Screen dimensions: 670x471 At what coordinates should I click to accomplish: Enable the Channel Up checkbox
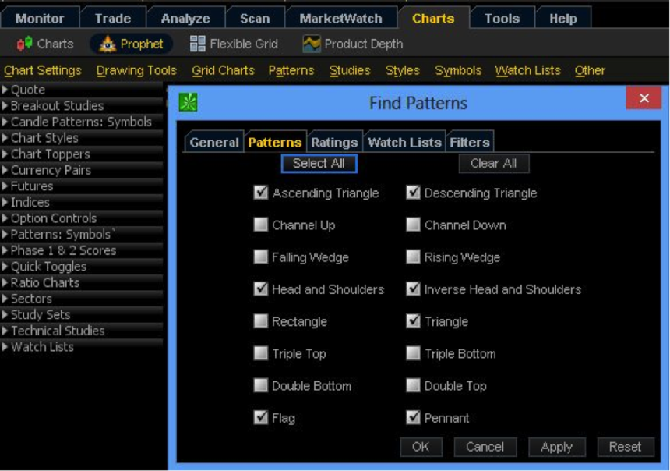(x=261, y=225)
